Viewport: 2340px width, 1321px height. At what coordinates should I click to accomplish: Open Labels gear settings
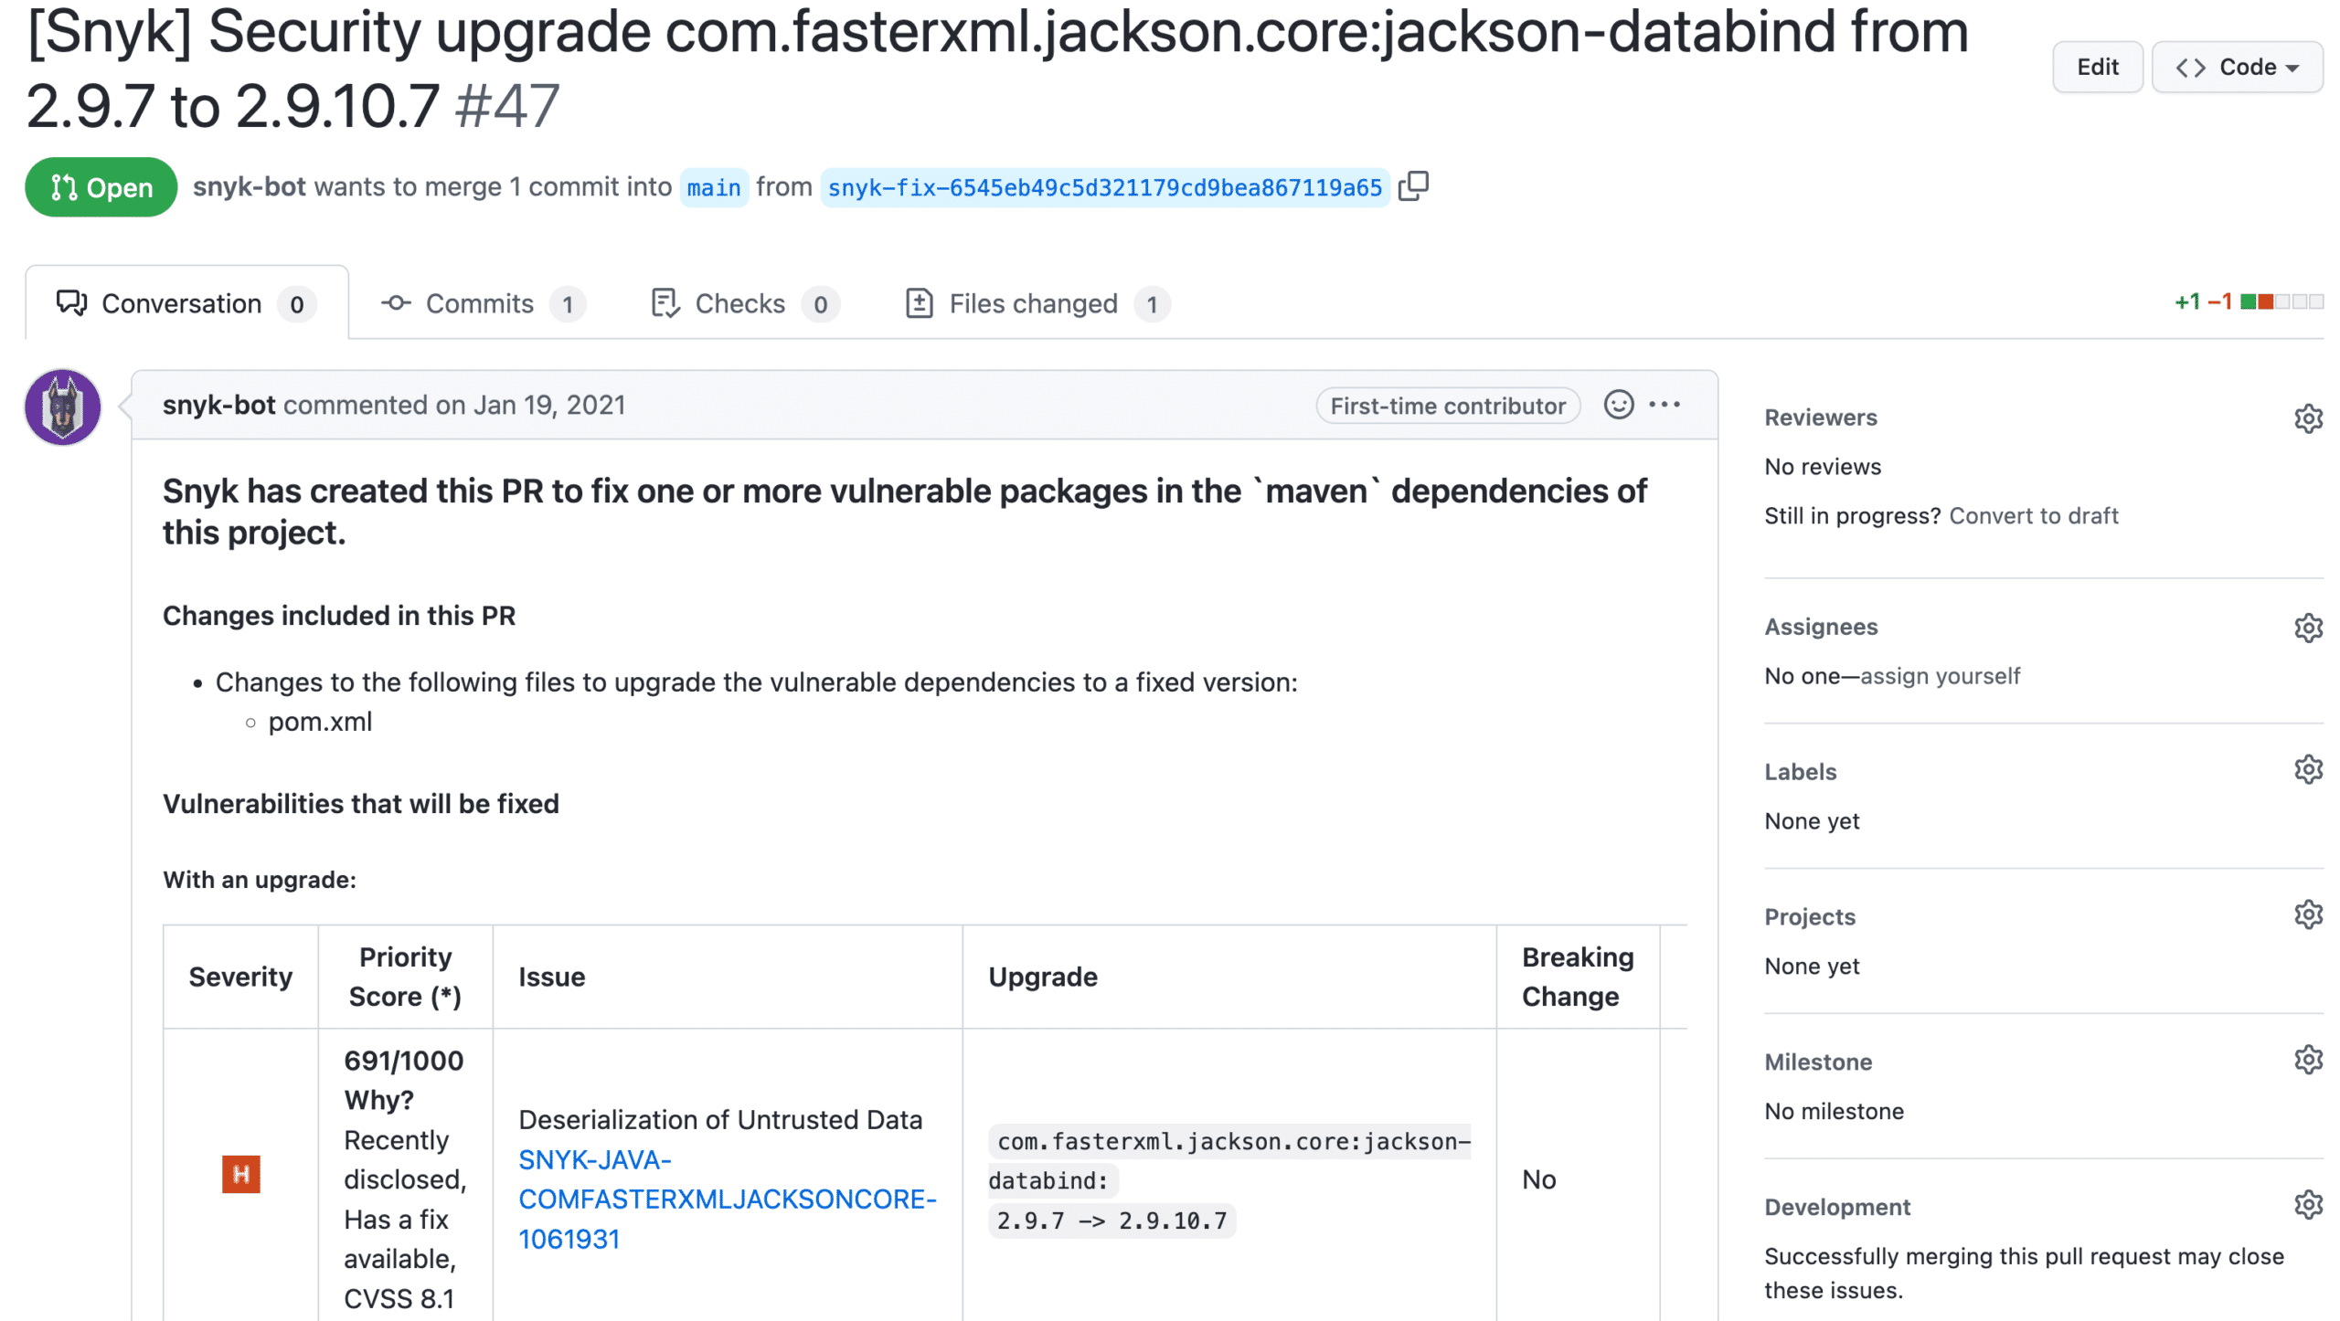(2307, 770)
